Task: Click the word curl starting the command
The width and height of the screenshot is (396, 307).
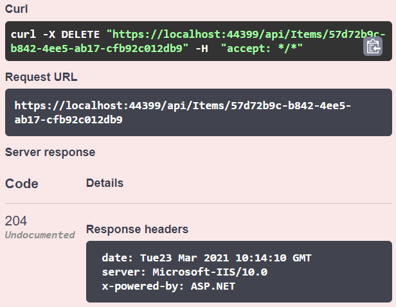Action: click(x=22, y=33)
